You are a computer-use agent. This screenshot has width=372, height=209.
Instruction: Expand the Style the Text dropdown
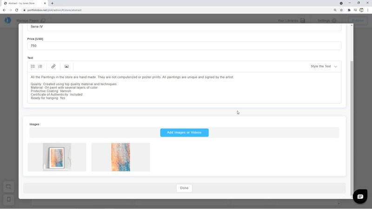coord(324,66)
